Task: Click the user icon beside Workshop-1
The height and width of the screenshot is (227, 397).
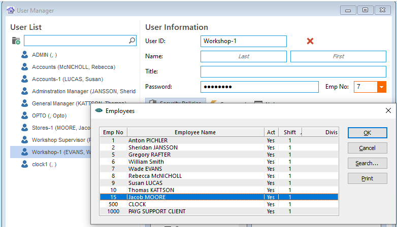Action: pyautogui.click(x=24, y=152)
